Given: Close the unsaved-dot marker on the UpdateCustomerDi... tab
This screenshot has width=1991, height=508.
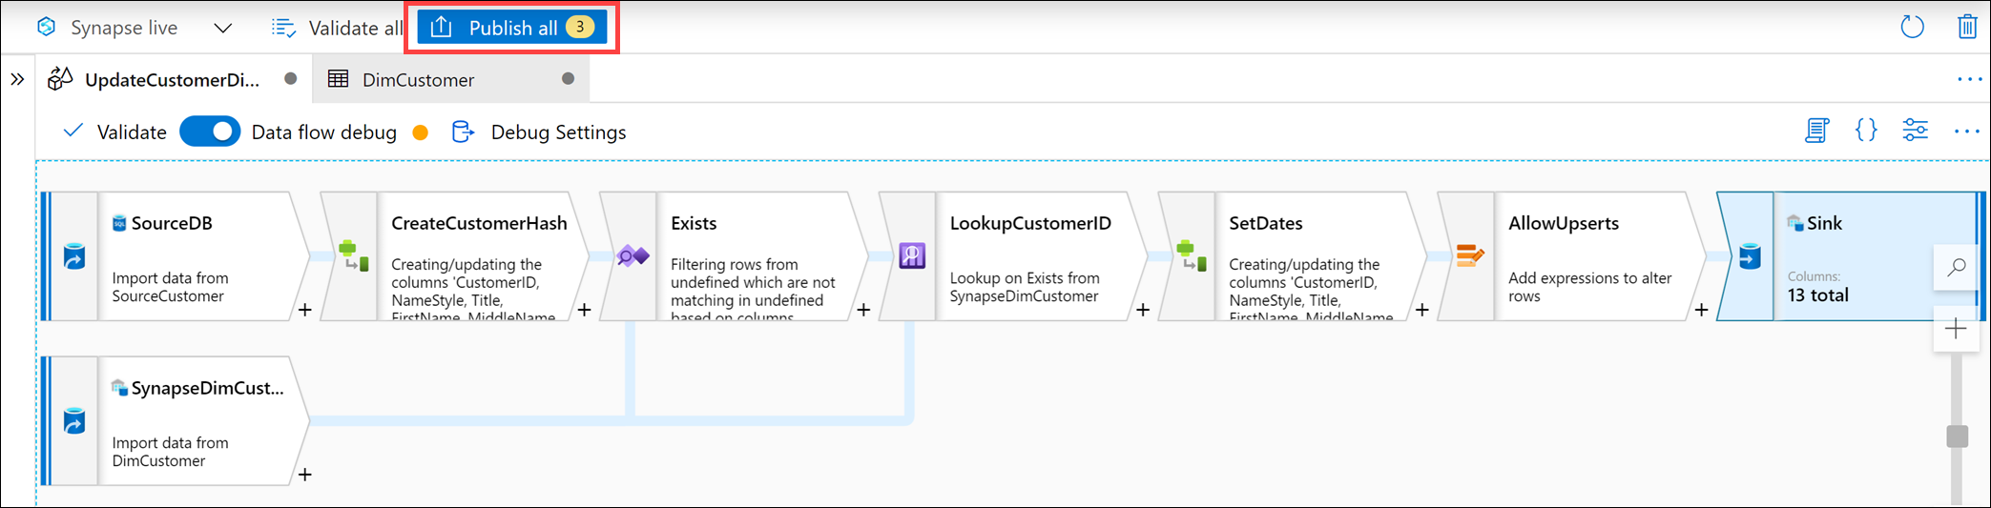Looking at the screenshot, I should [290, 79].
